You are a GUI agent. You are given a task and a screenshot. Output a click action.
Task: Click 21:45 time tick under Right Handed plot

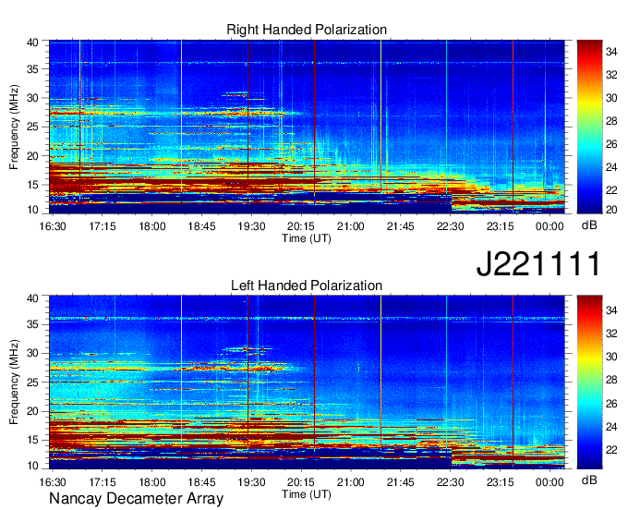(x=400, y=226)
